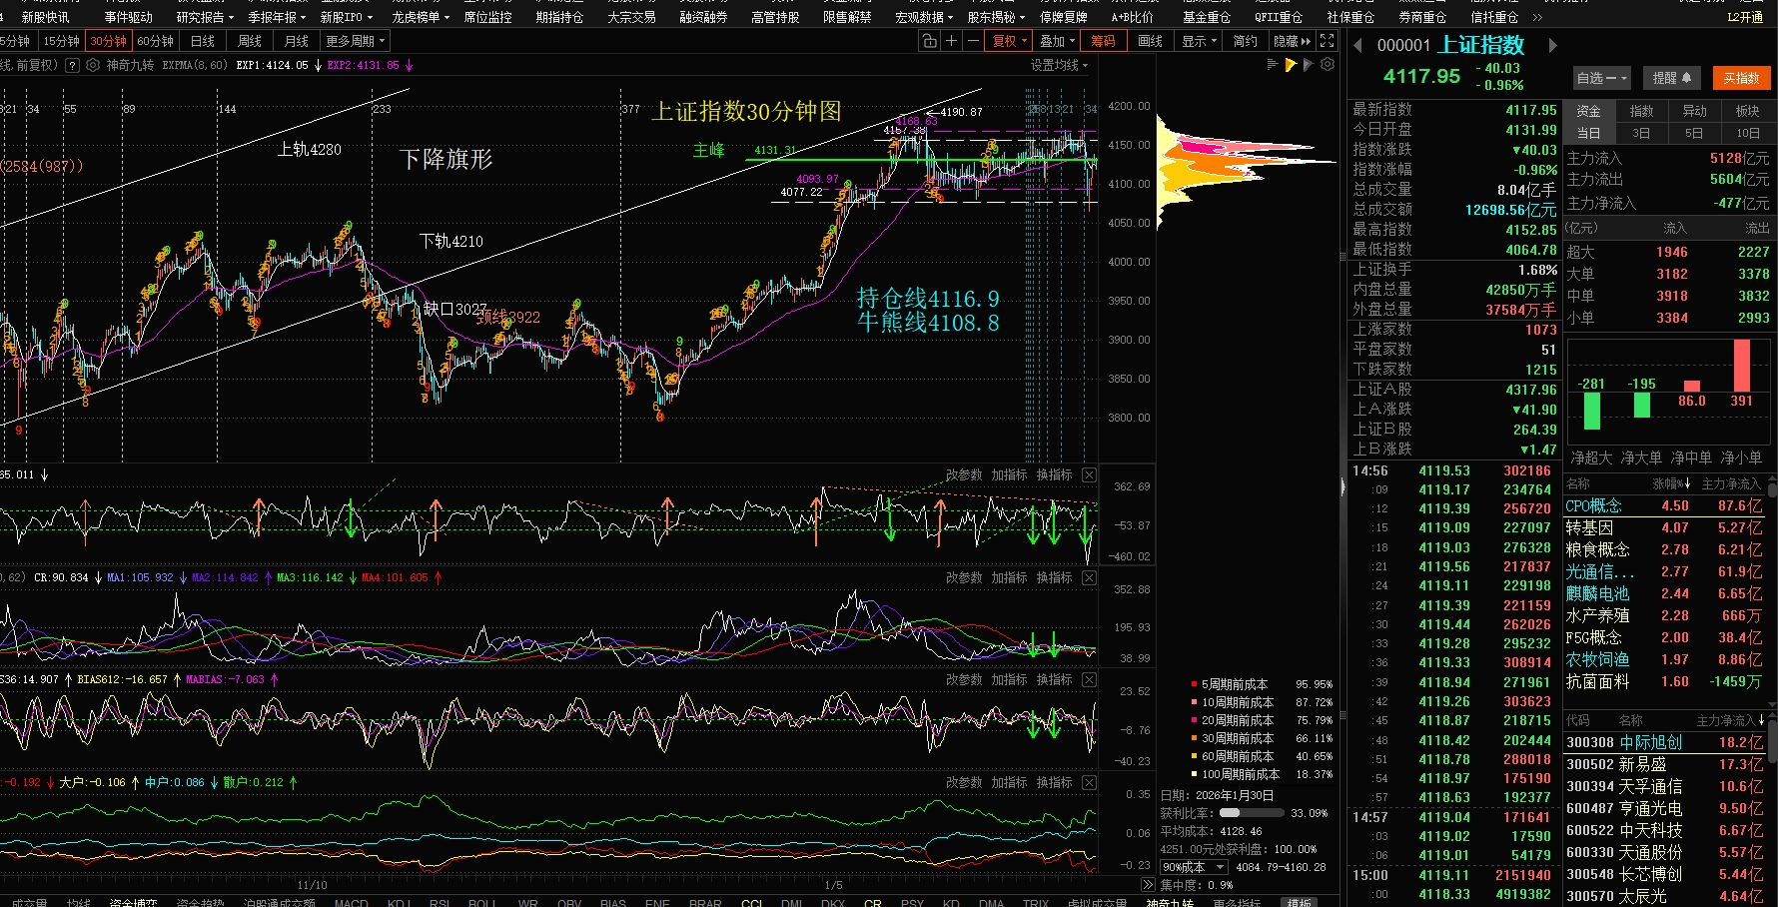Screen dimensions: 1778x907
Task: Click the collapse handle left of tick list
Action: [1342, 486]
